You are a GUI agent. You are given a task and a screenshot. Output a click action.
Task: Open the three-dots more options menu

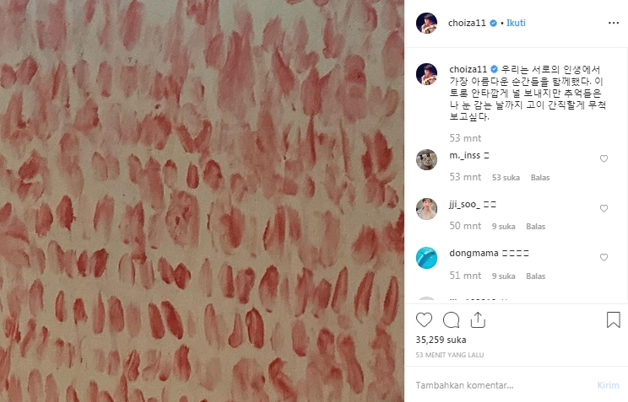(613, 24)
